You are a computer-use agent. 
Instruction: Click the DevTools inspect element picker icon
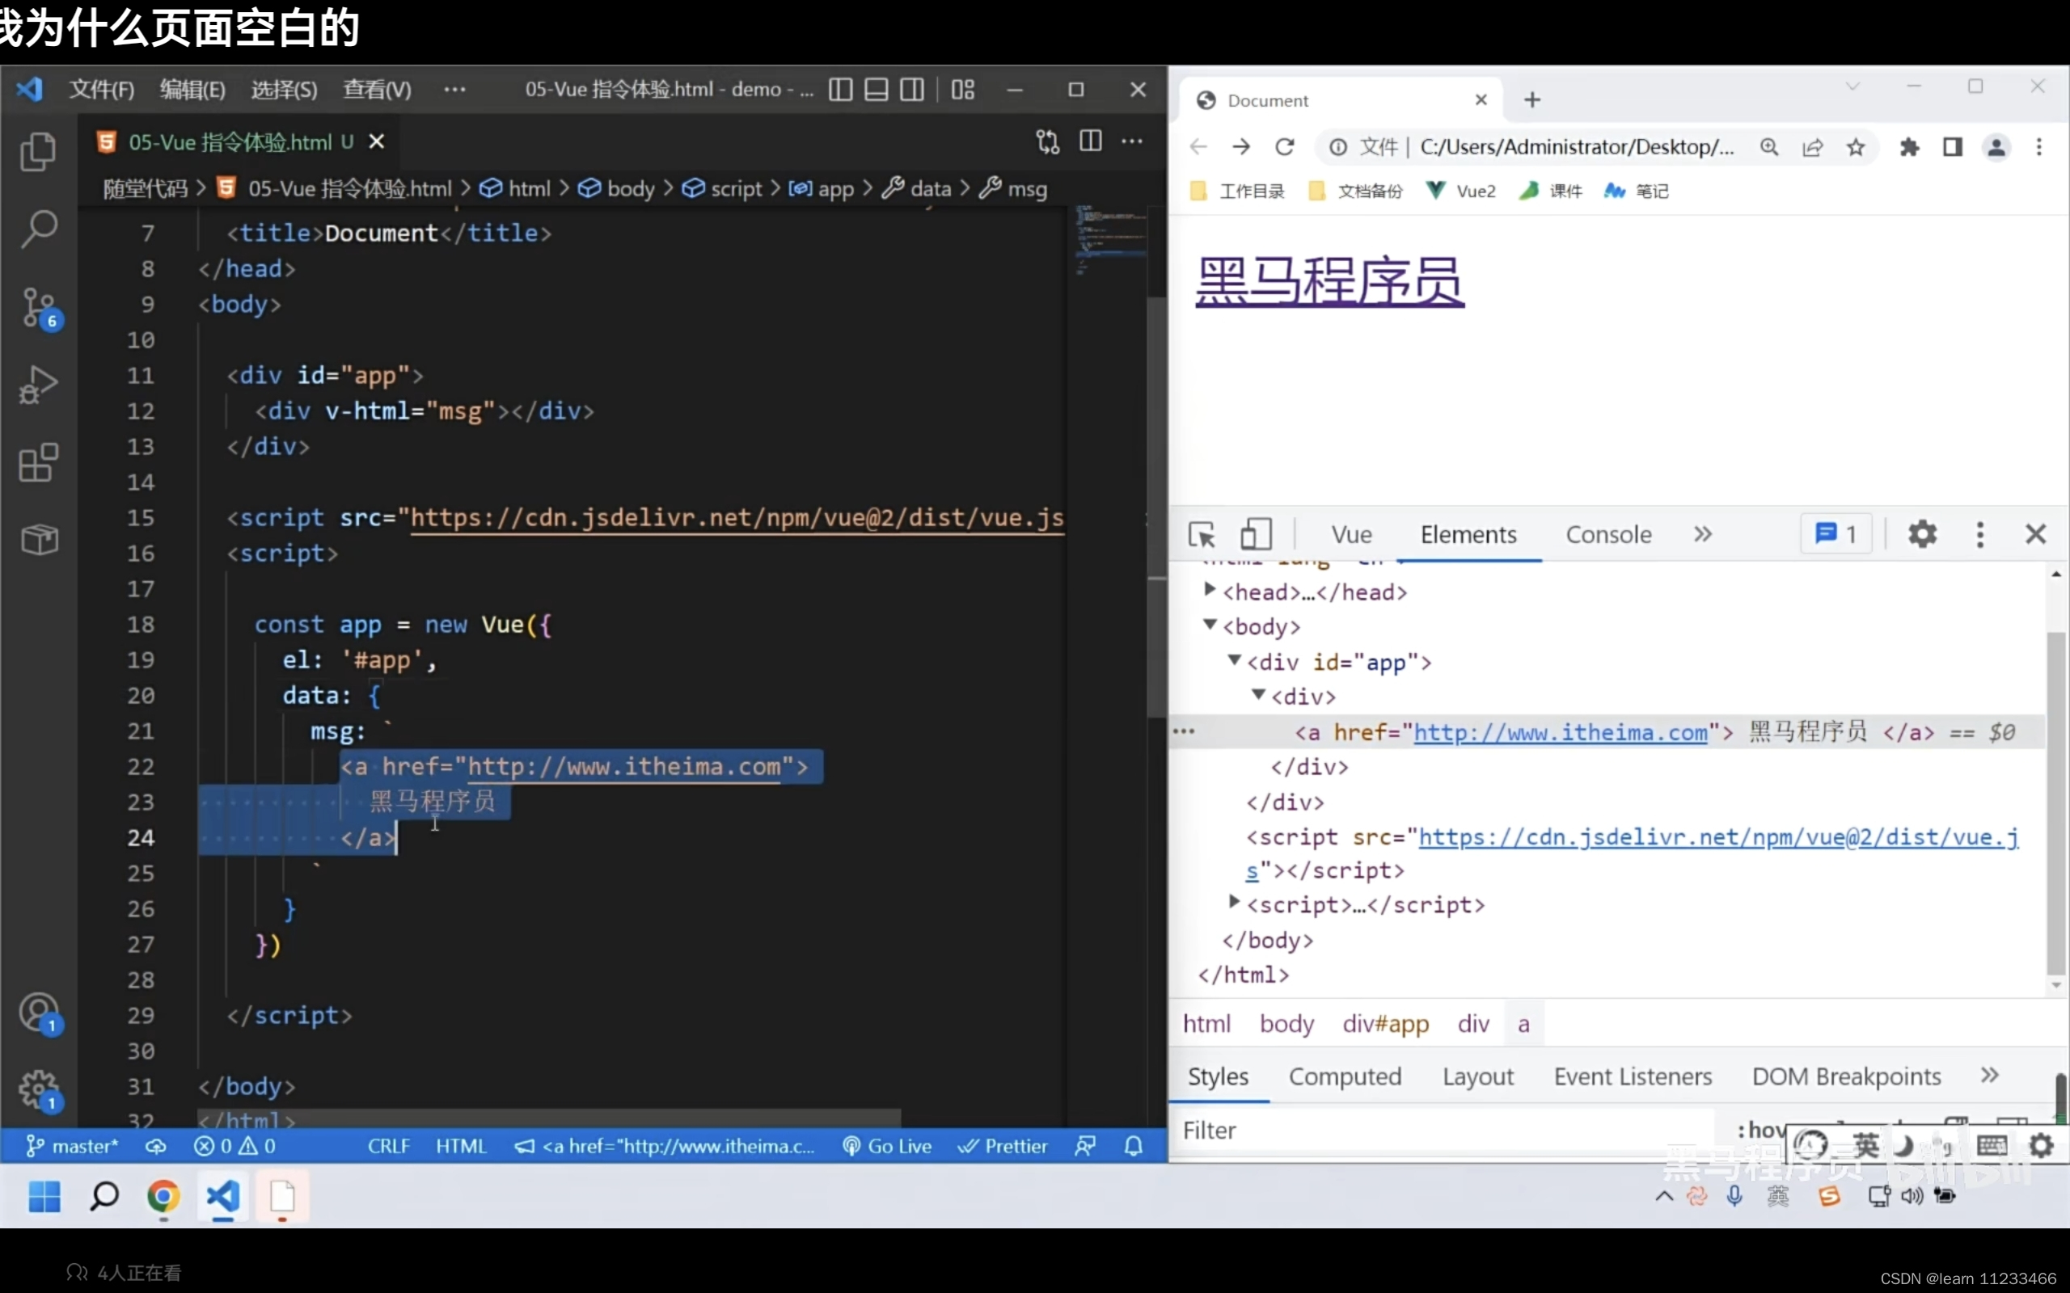pos(1202,534)
